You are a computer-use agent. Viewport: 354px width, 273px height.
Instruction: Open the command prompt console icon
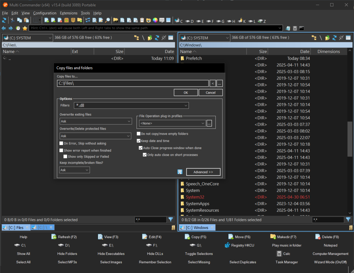(302, 28)
